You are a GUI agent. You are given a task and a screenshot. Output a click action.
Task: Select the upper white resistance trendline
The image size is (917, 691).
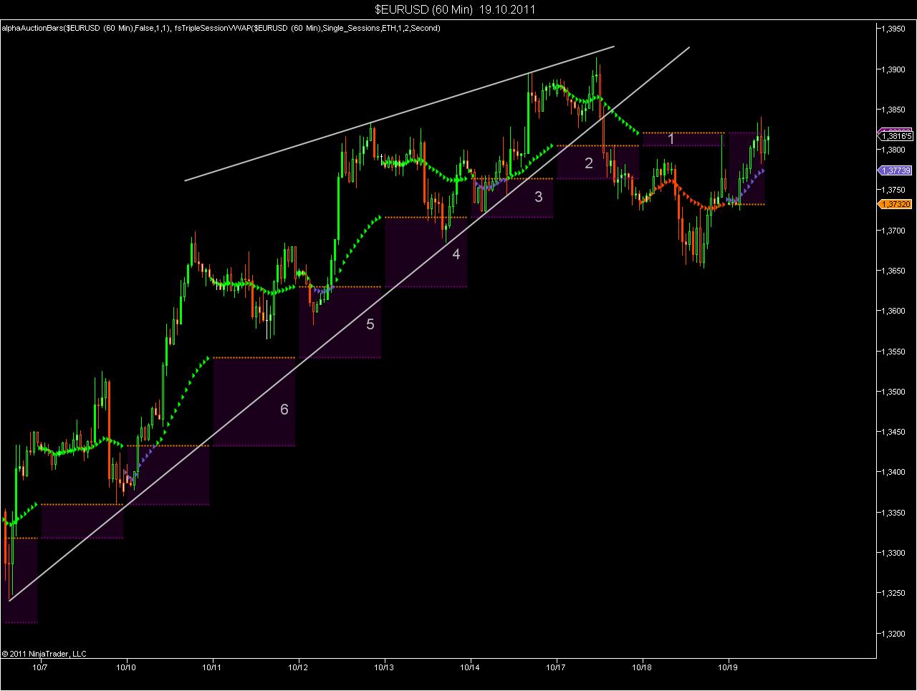tap(400, 114)
